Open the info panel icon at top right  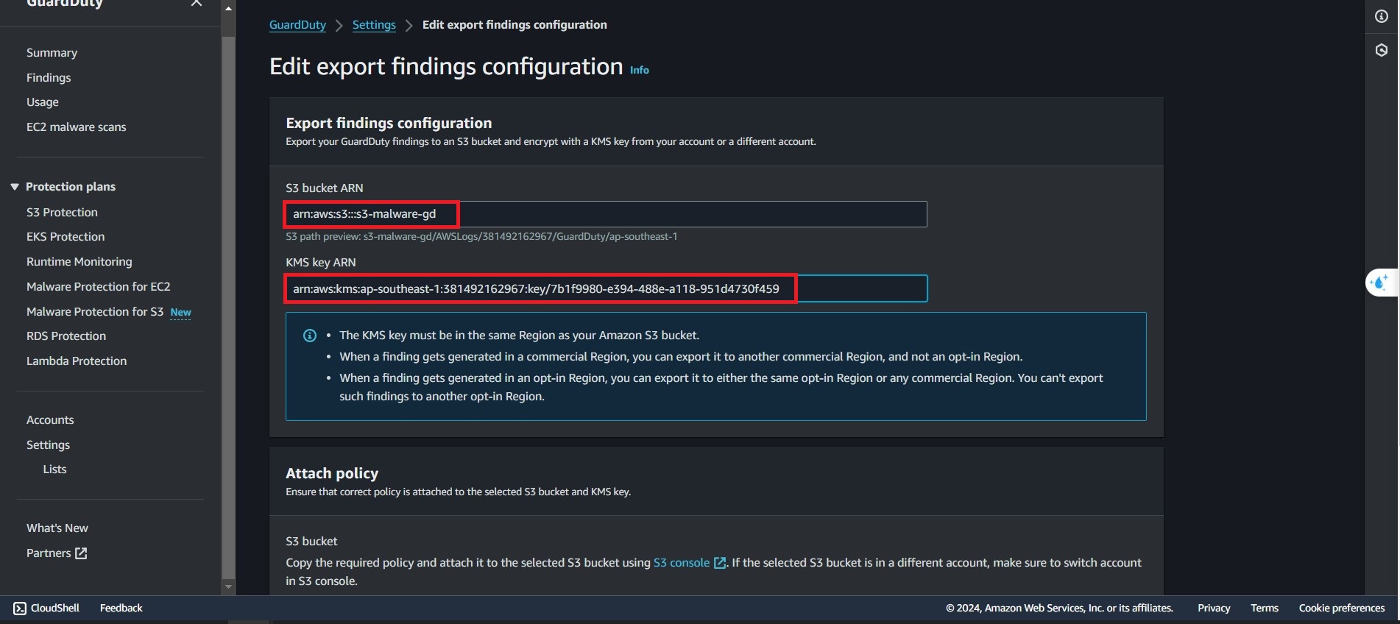tap(1381, 16)
